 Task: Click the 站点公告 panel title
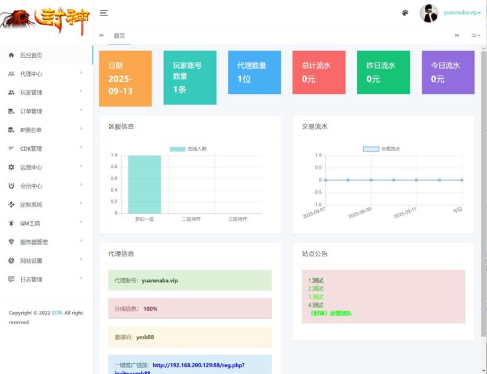tap(315, 254)
